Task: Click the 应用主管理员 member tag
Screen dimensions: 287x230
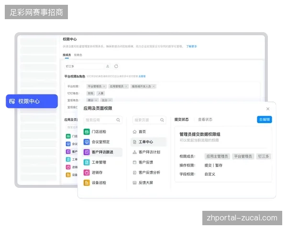Action: [217, 157]
